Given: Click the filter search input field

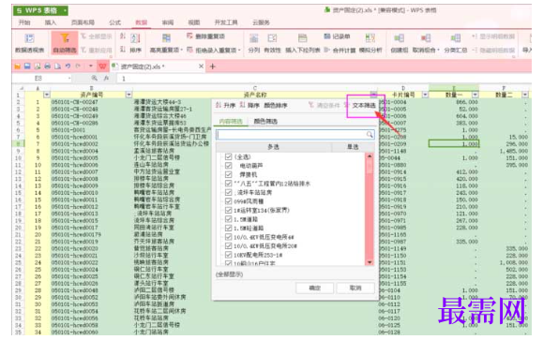Looking at the screenshot, I should coord(291,134).
